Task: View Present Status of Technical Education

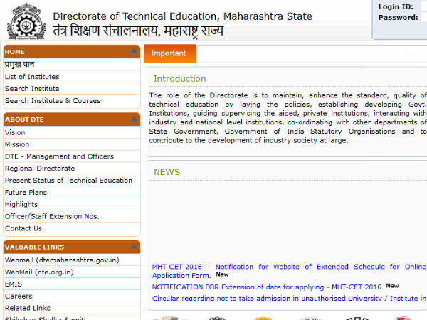Action: (x=68, y=181)
